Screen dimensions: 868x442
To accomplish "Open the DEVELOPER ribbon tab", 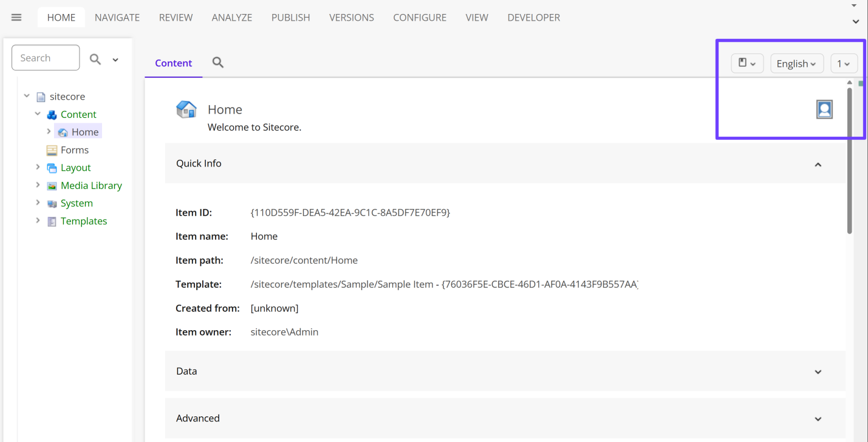I will pos(534,18).
